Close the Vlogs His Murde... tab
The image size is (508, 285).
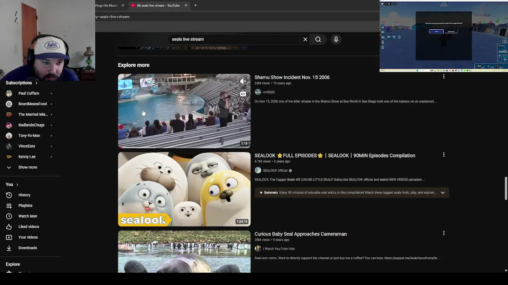coord(123,6)
